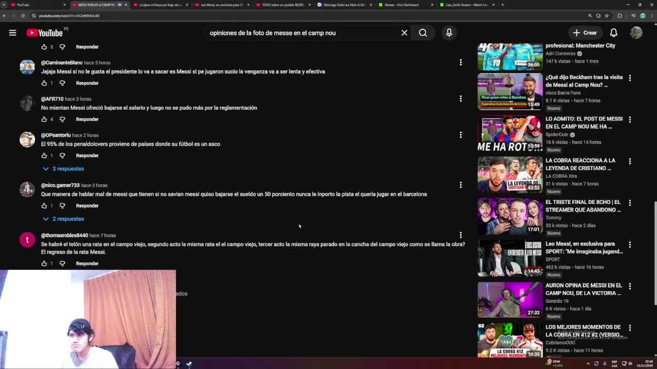Open options menu for @thomasrobles8440 comment

[460, 235]
